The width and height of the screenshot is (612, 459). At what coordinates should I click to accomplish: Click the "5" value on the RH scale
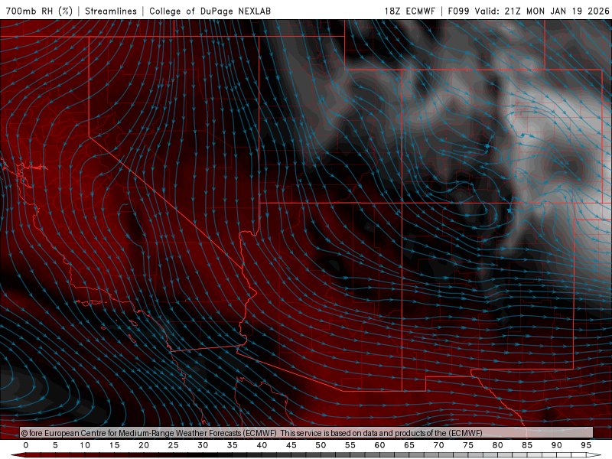pos(55,445)
